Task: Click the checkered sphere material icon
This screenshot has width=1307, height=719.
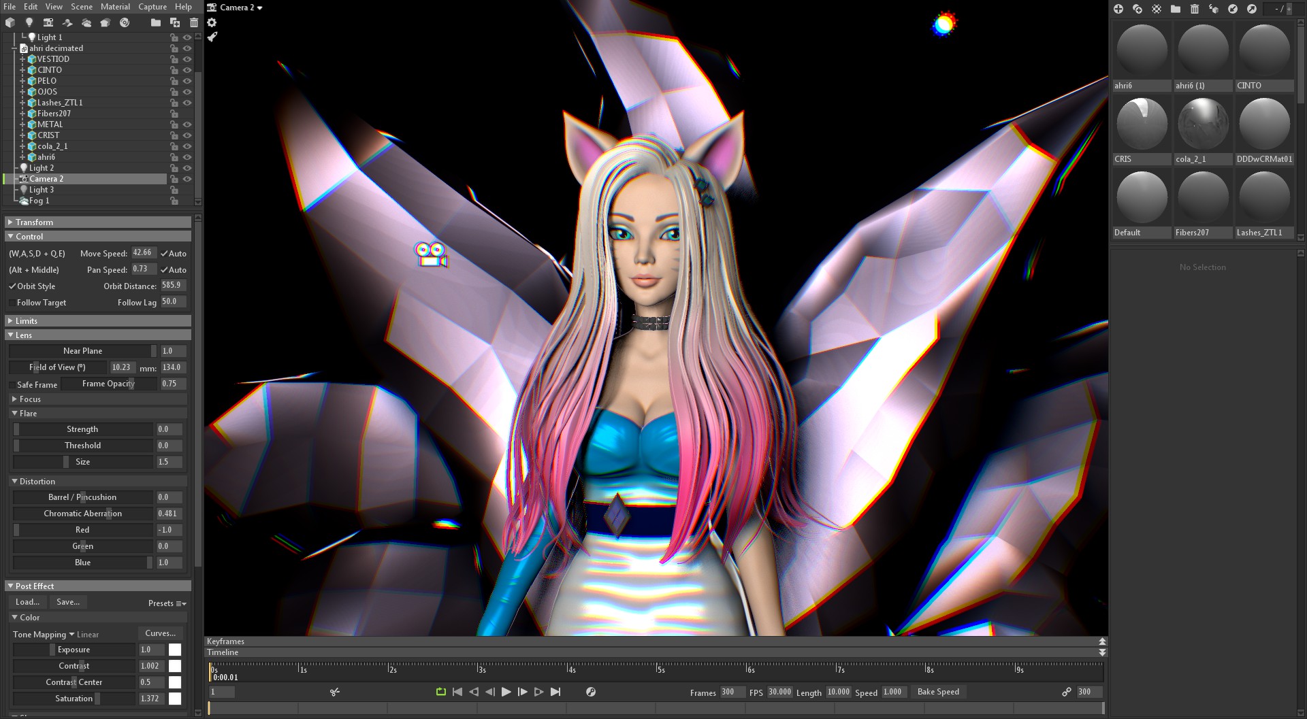Action: coord(1157,9)
